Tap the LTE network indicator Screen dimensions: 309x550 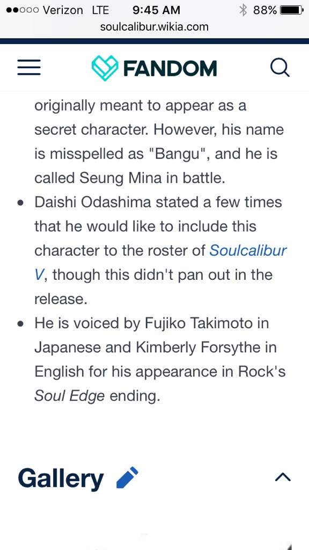tap(100, 10)
